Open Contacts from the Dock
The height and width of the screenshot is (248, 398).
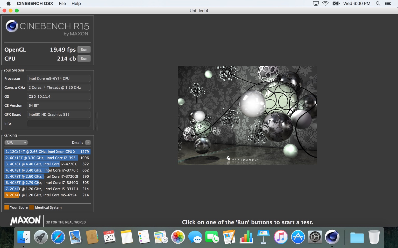pyautogui.click(x=92, y=237)
